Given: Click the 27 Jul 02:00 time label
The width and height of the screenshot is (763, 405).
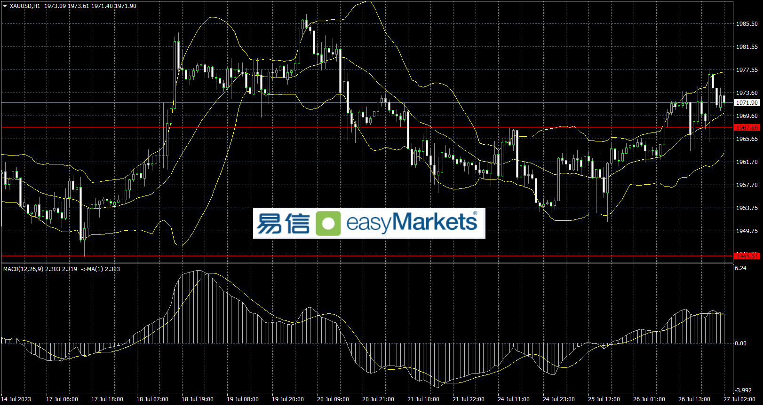Looking at the screenshot, I should coord(739,399).
